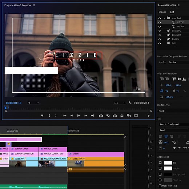Step back one frame
Screen dimensions: 189x189
(72, 116)
